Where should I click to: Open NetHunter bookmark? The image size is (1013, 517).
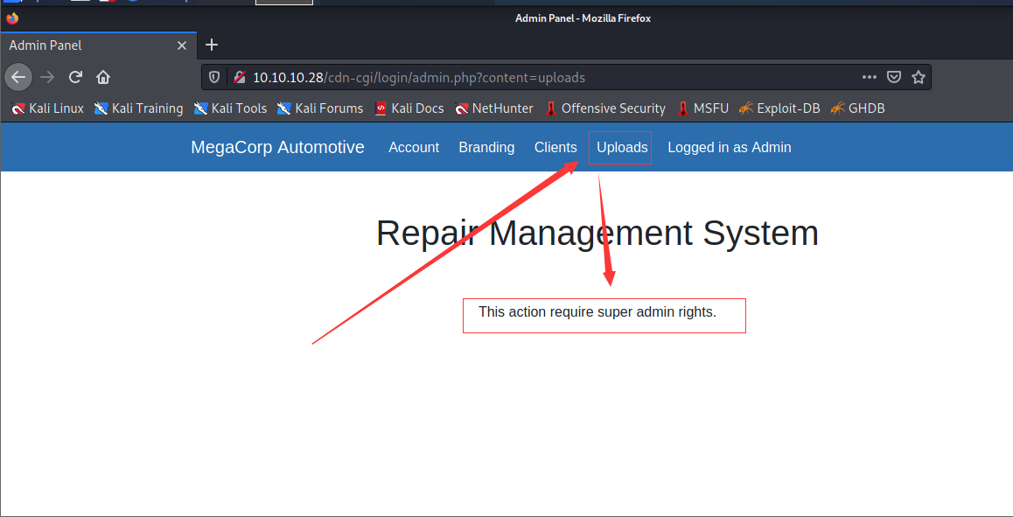[494, 108]
